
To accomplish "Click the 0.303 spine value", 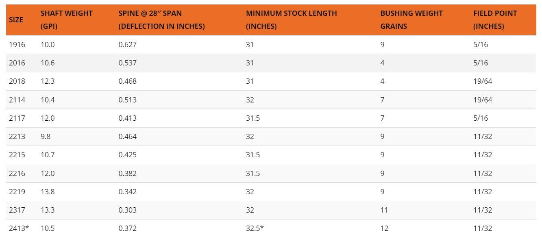I will tap(128, 210).
